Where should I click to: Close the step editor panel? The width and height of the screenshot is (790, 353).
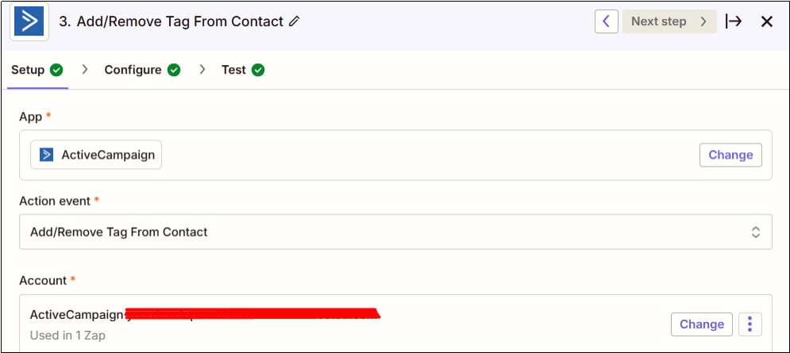766,21
